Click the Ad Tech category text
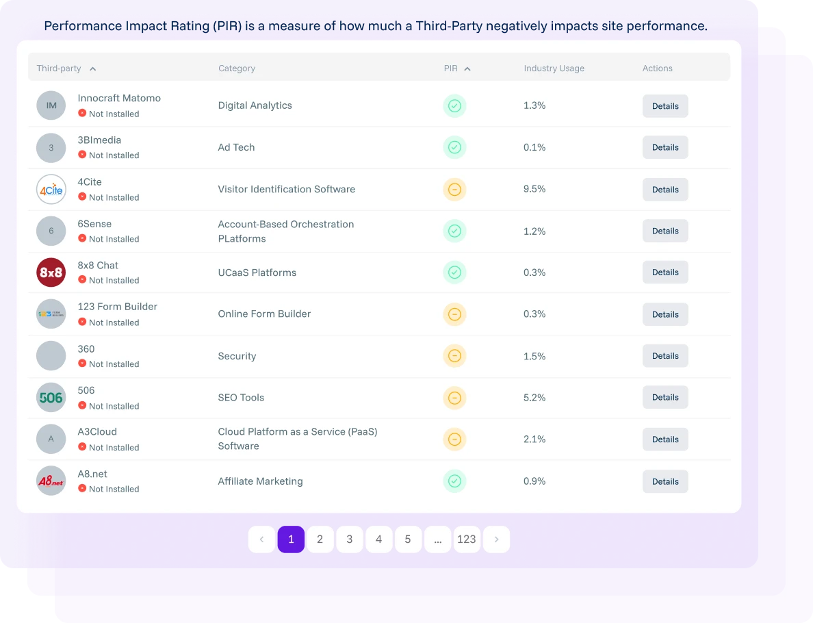The height and width of the screenshot is (623, 813). click(236, 147)
